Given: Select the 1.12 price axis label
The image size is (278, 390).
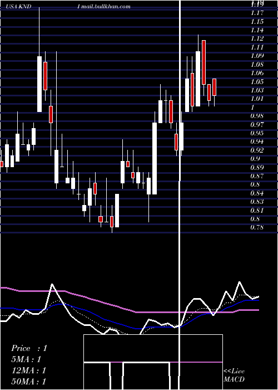Looking at the screenshot, I should [257, 39].
